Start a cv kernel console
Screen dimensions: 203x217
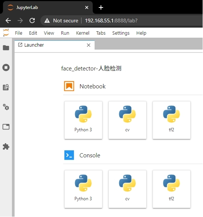(x=127, y=189)
